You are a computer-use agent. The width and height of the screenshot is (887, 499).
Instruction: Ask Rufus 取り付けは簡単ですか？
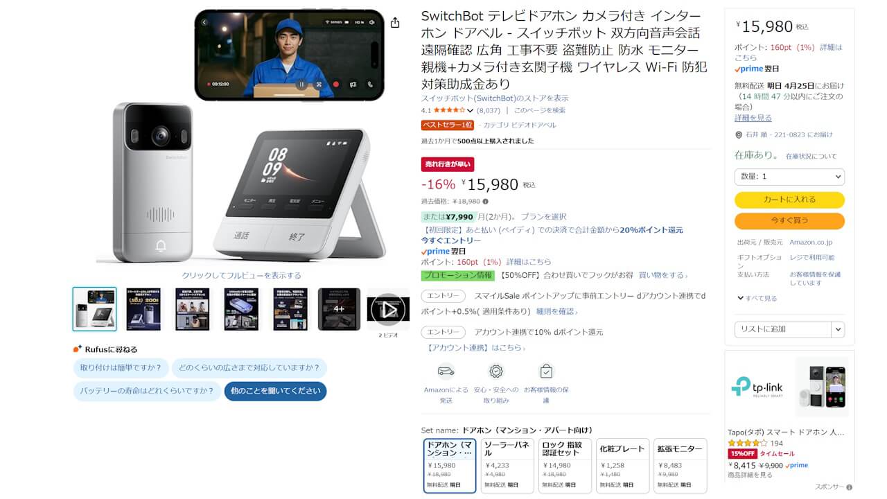(x=121, y=368)
